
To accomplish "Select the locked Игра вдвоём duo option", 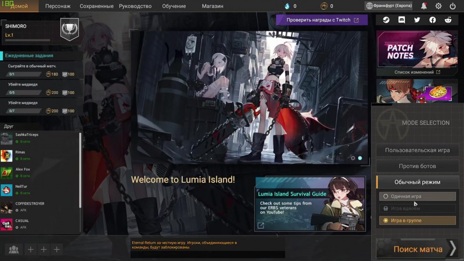I will (417, 208).
